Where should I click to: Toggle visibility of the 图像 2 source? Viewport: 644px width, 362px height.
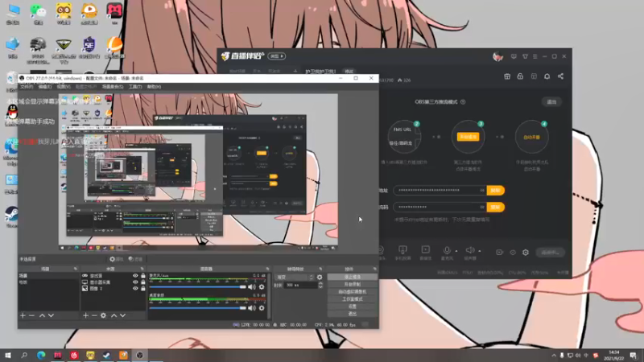135,289
